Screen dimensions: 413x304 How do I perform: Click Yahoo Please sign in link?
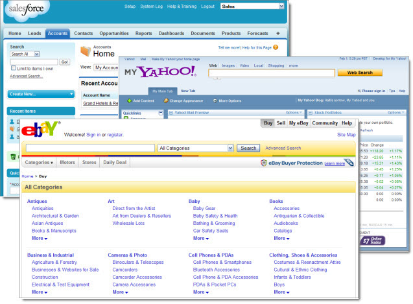click(x=373, y=91)
